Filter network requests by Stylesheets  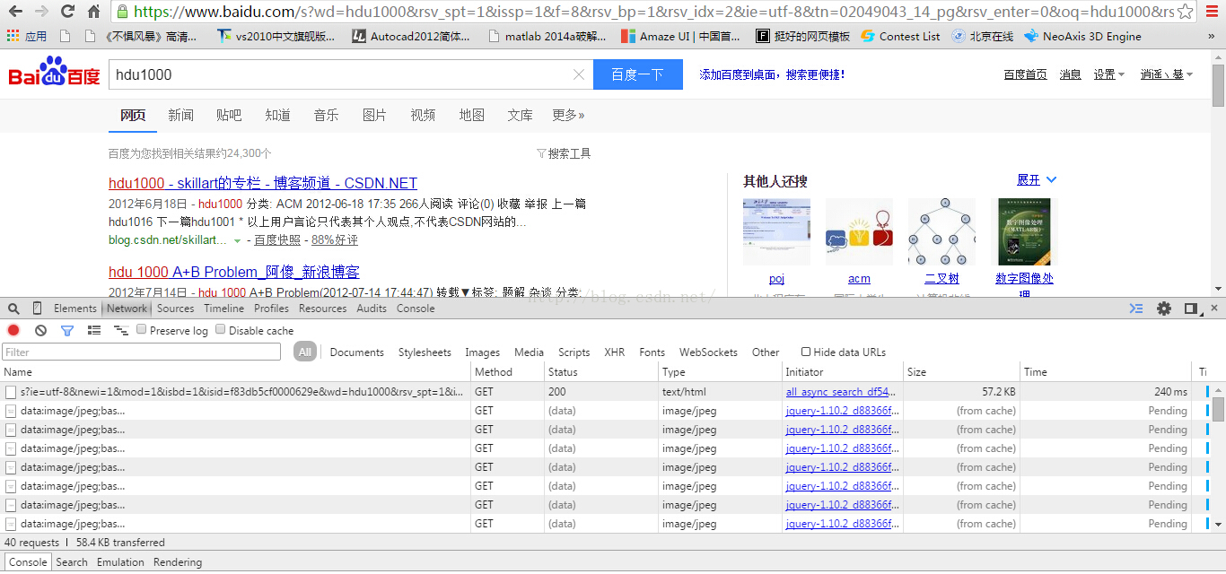point(425,352)
